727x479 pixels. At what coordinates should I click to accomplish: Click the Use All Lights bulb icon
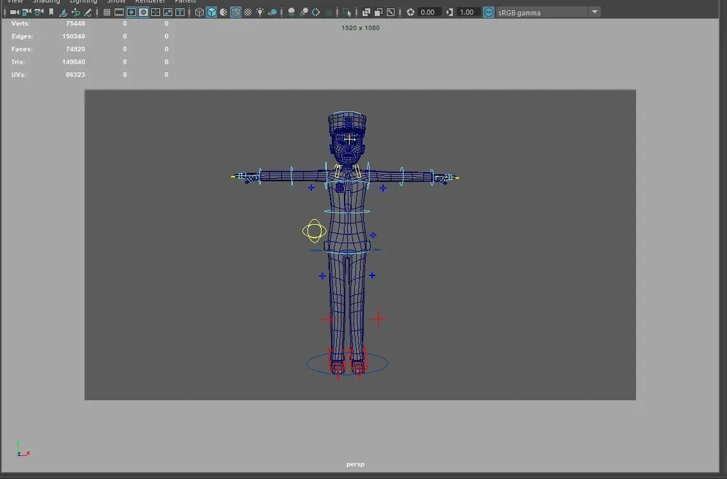pos(260,13)
